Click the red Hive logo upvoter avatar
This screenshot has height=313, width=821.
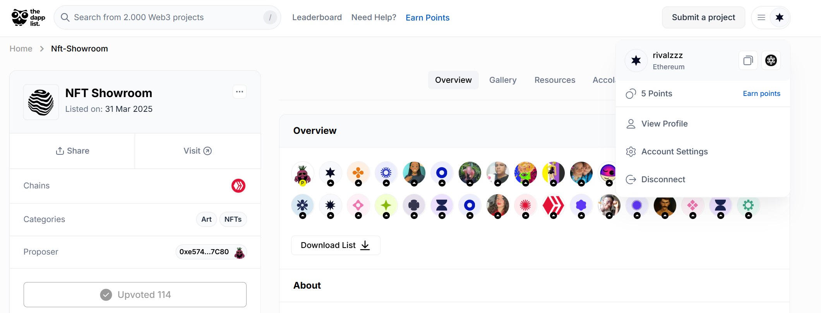click(554, 205)
